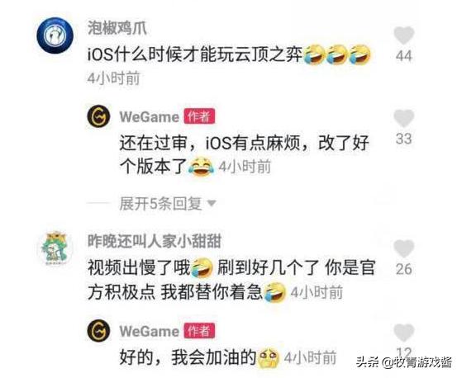Open username 泡椒鸡爪
Image resolution: width=462 pixels, height=378 pixels.
(117, 29)
